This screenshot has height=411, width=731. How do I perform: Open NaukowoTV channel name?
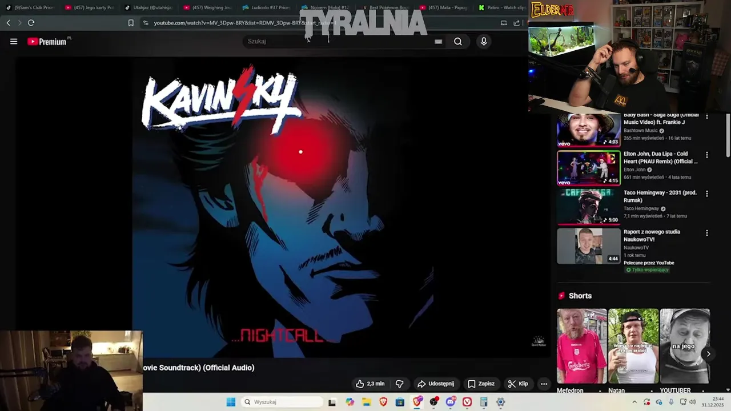click(x=636, y=248)
